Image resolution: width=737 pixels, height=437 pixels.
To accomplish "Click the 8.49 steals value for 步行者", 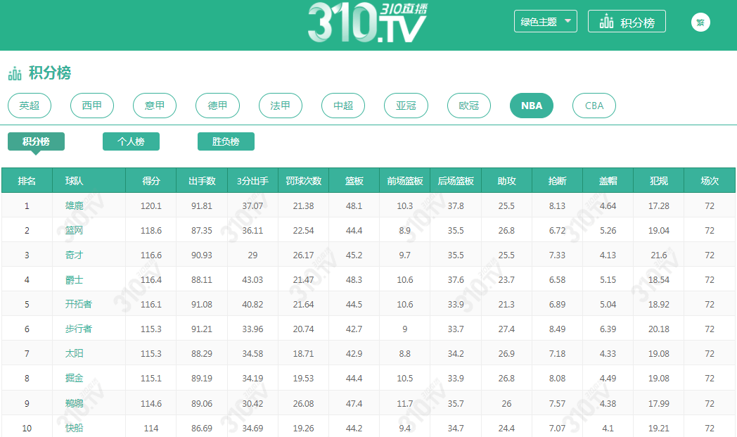I will pos(557,329).
